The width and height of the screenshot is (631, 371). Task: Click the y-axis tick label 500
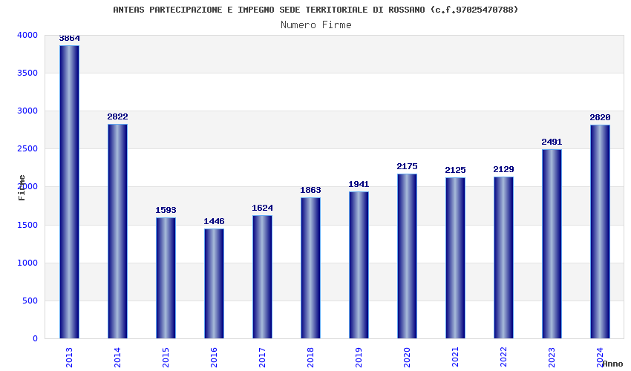30,301
